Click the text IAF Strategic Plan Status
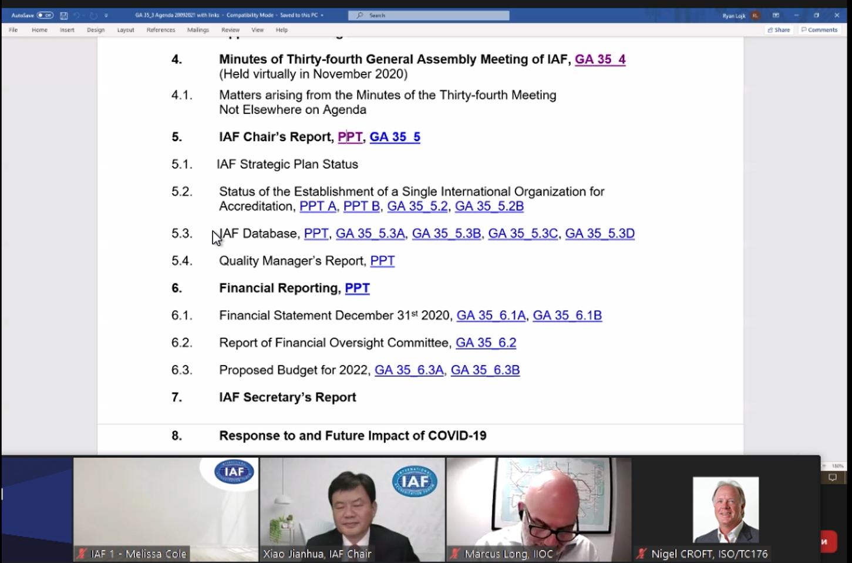 [287, 165]
